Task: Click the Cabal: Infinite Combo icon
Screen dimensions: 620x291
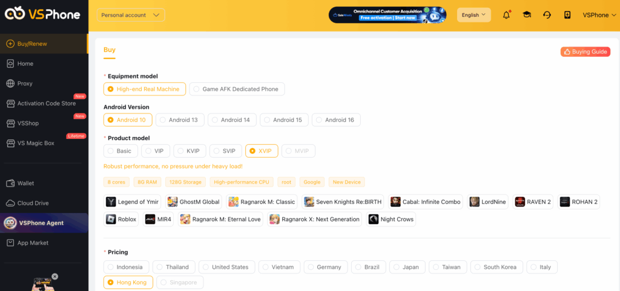Action: pos(395,202)
